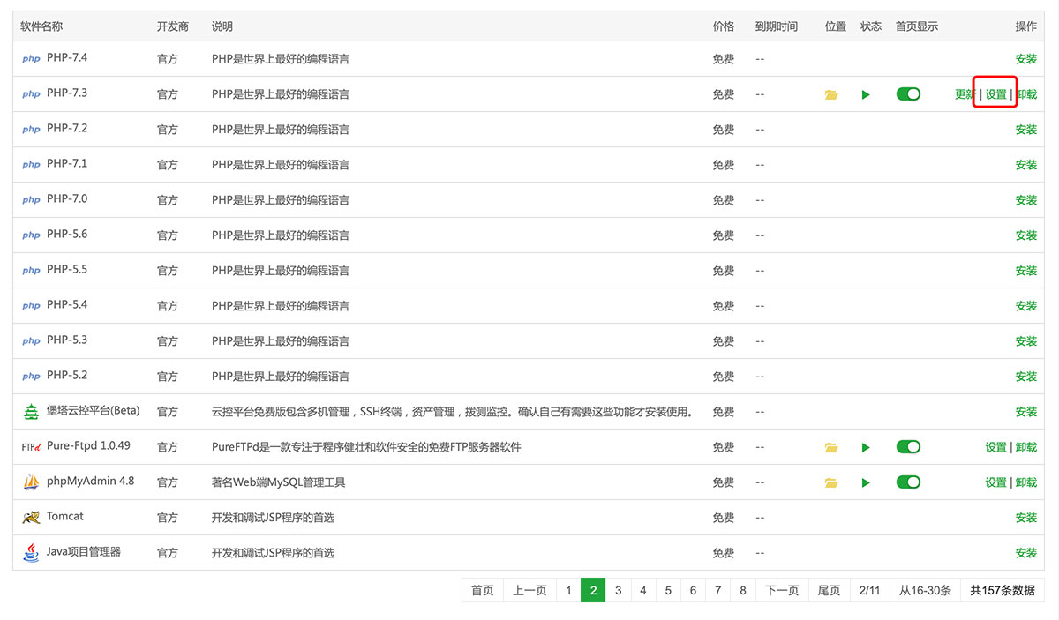Click 安装 to install PHP-5.5
This screenshot has width=1059, height=620.
[1026, 271]
